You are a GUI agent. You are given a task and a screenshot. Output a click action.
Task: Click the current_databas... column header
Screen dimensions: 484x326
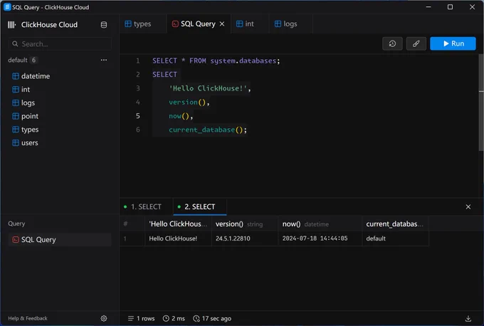[396, 224]
